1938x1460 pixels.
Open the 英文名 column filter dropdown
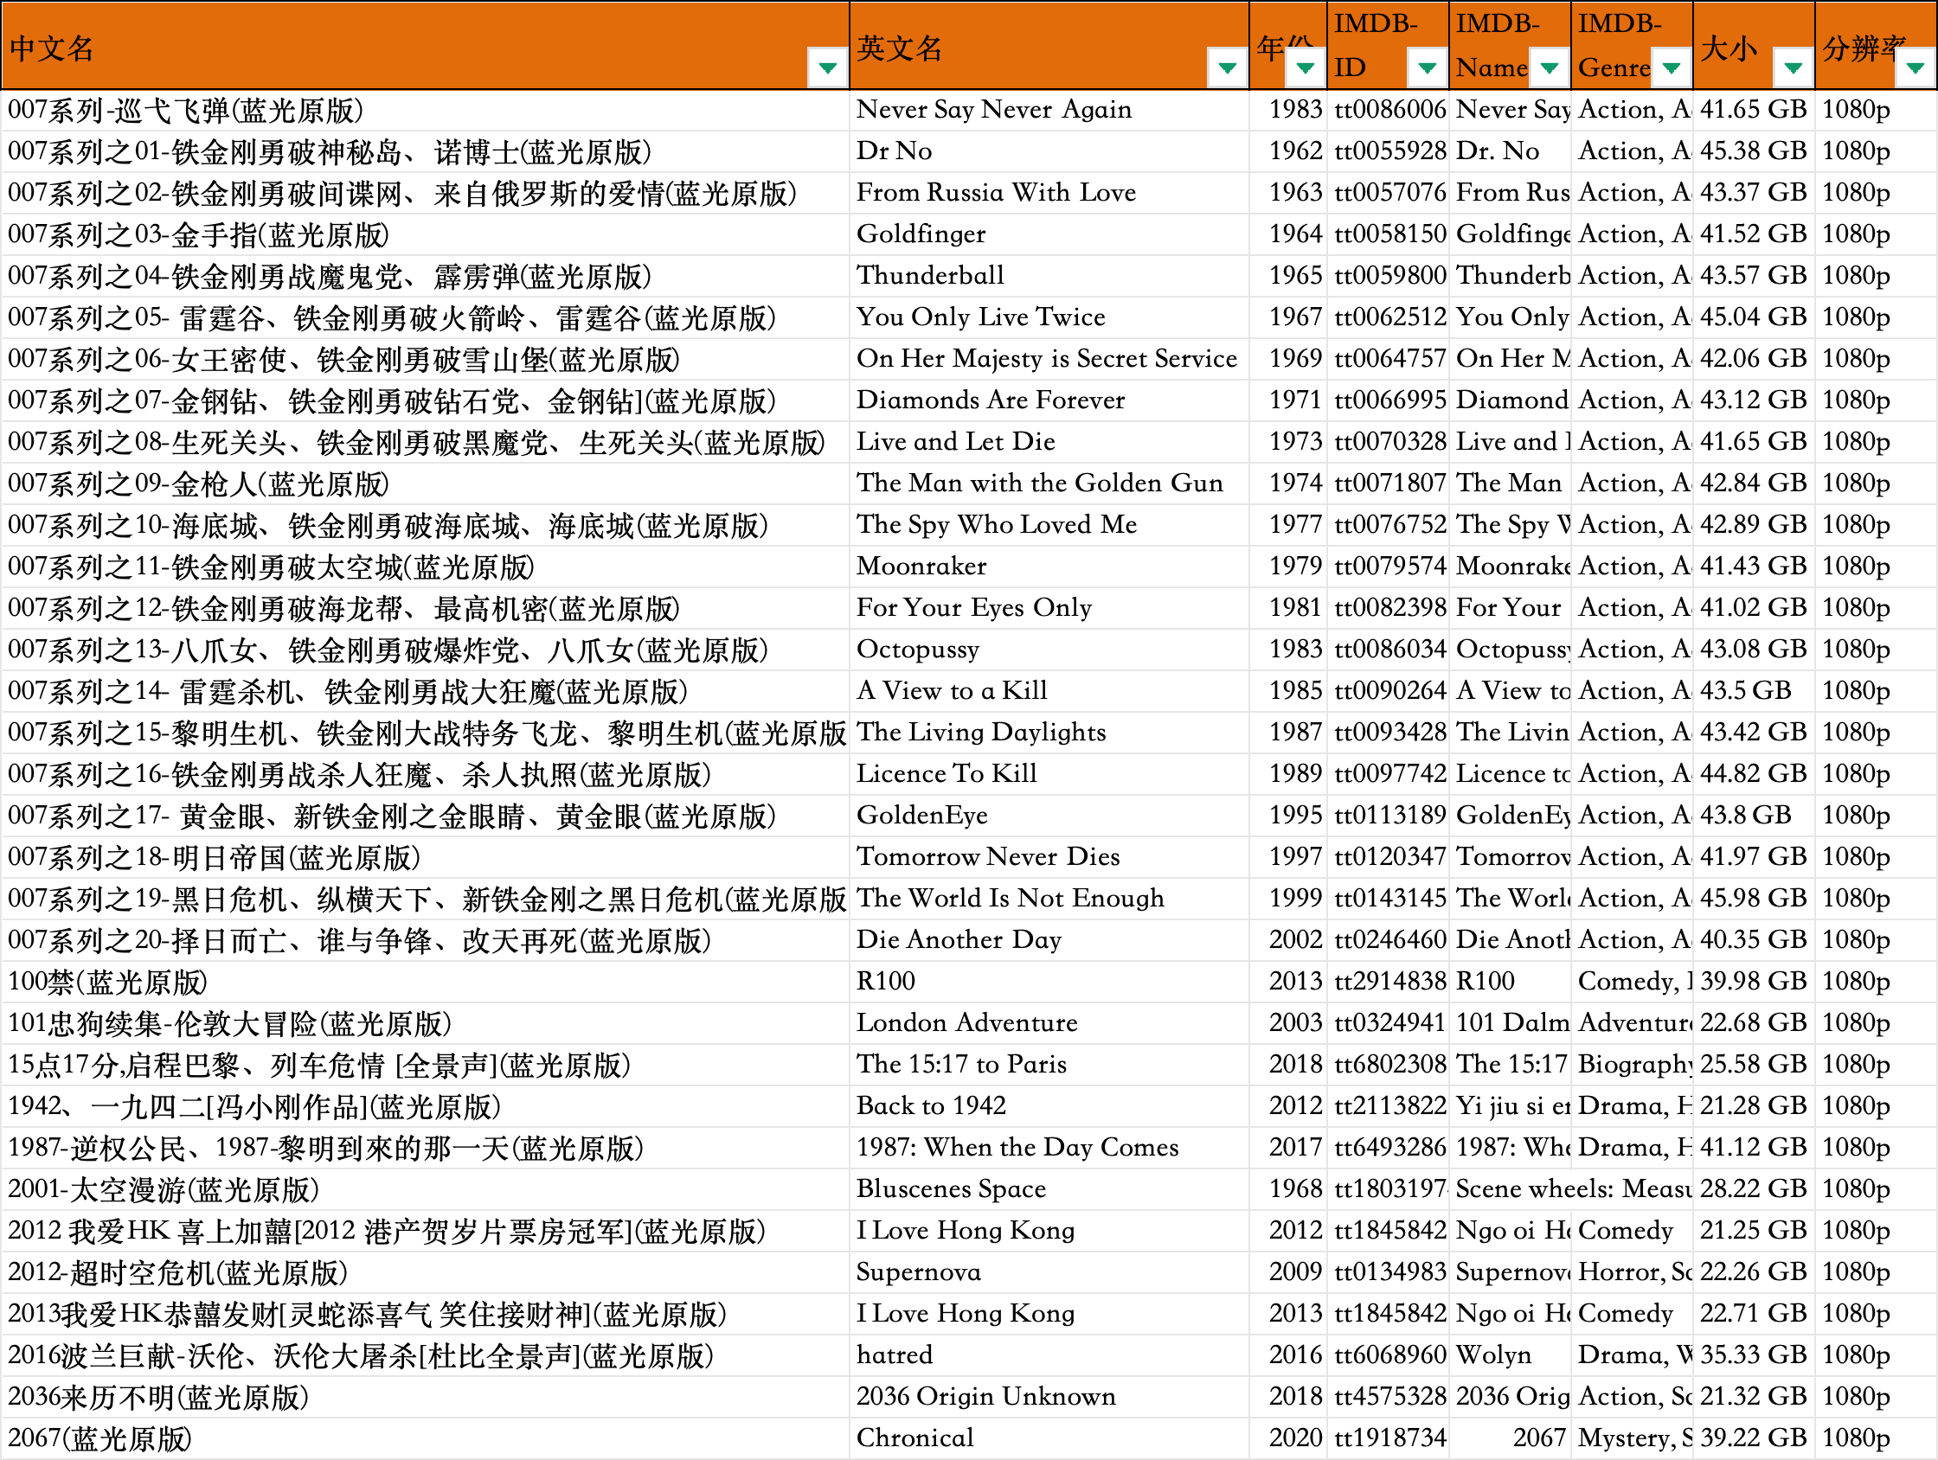click(x=1227, y=67)
